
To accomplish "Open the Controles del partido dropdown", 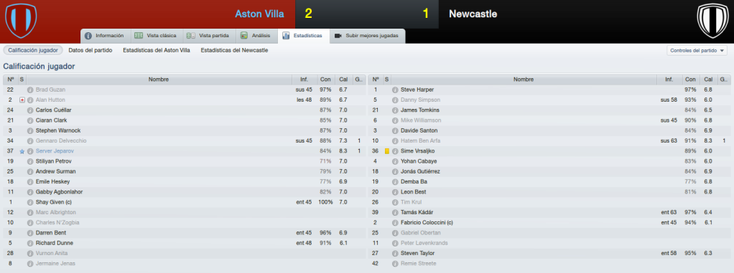I will [x=697, y=50].
